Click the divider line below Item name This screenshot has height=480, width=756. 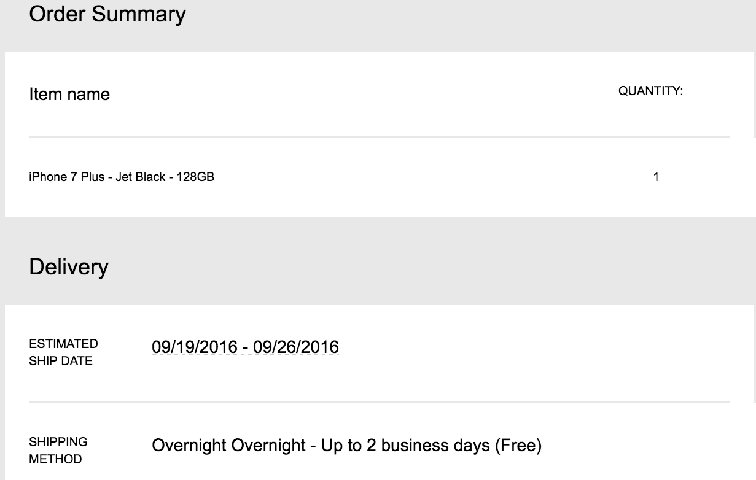tap(379, 136)
